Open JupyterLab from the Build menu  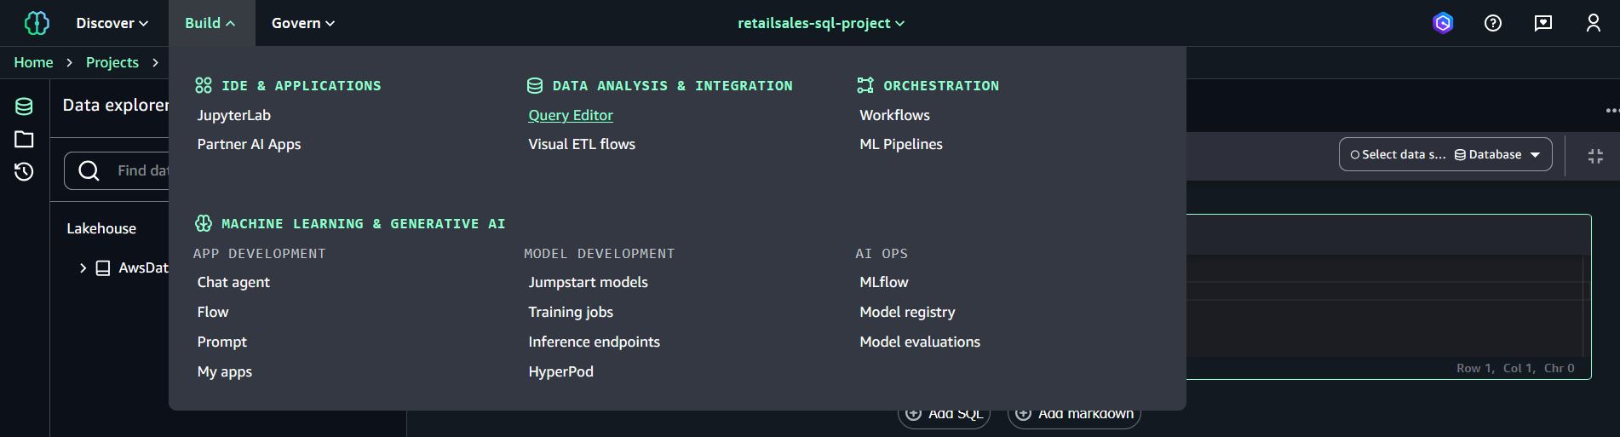(234, 115)
